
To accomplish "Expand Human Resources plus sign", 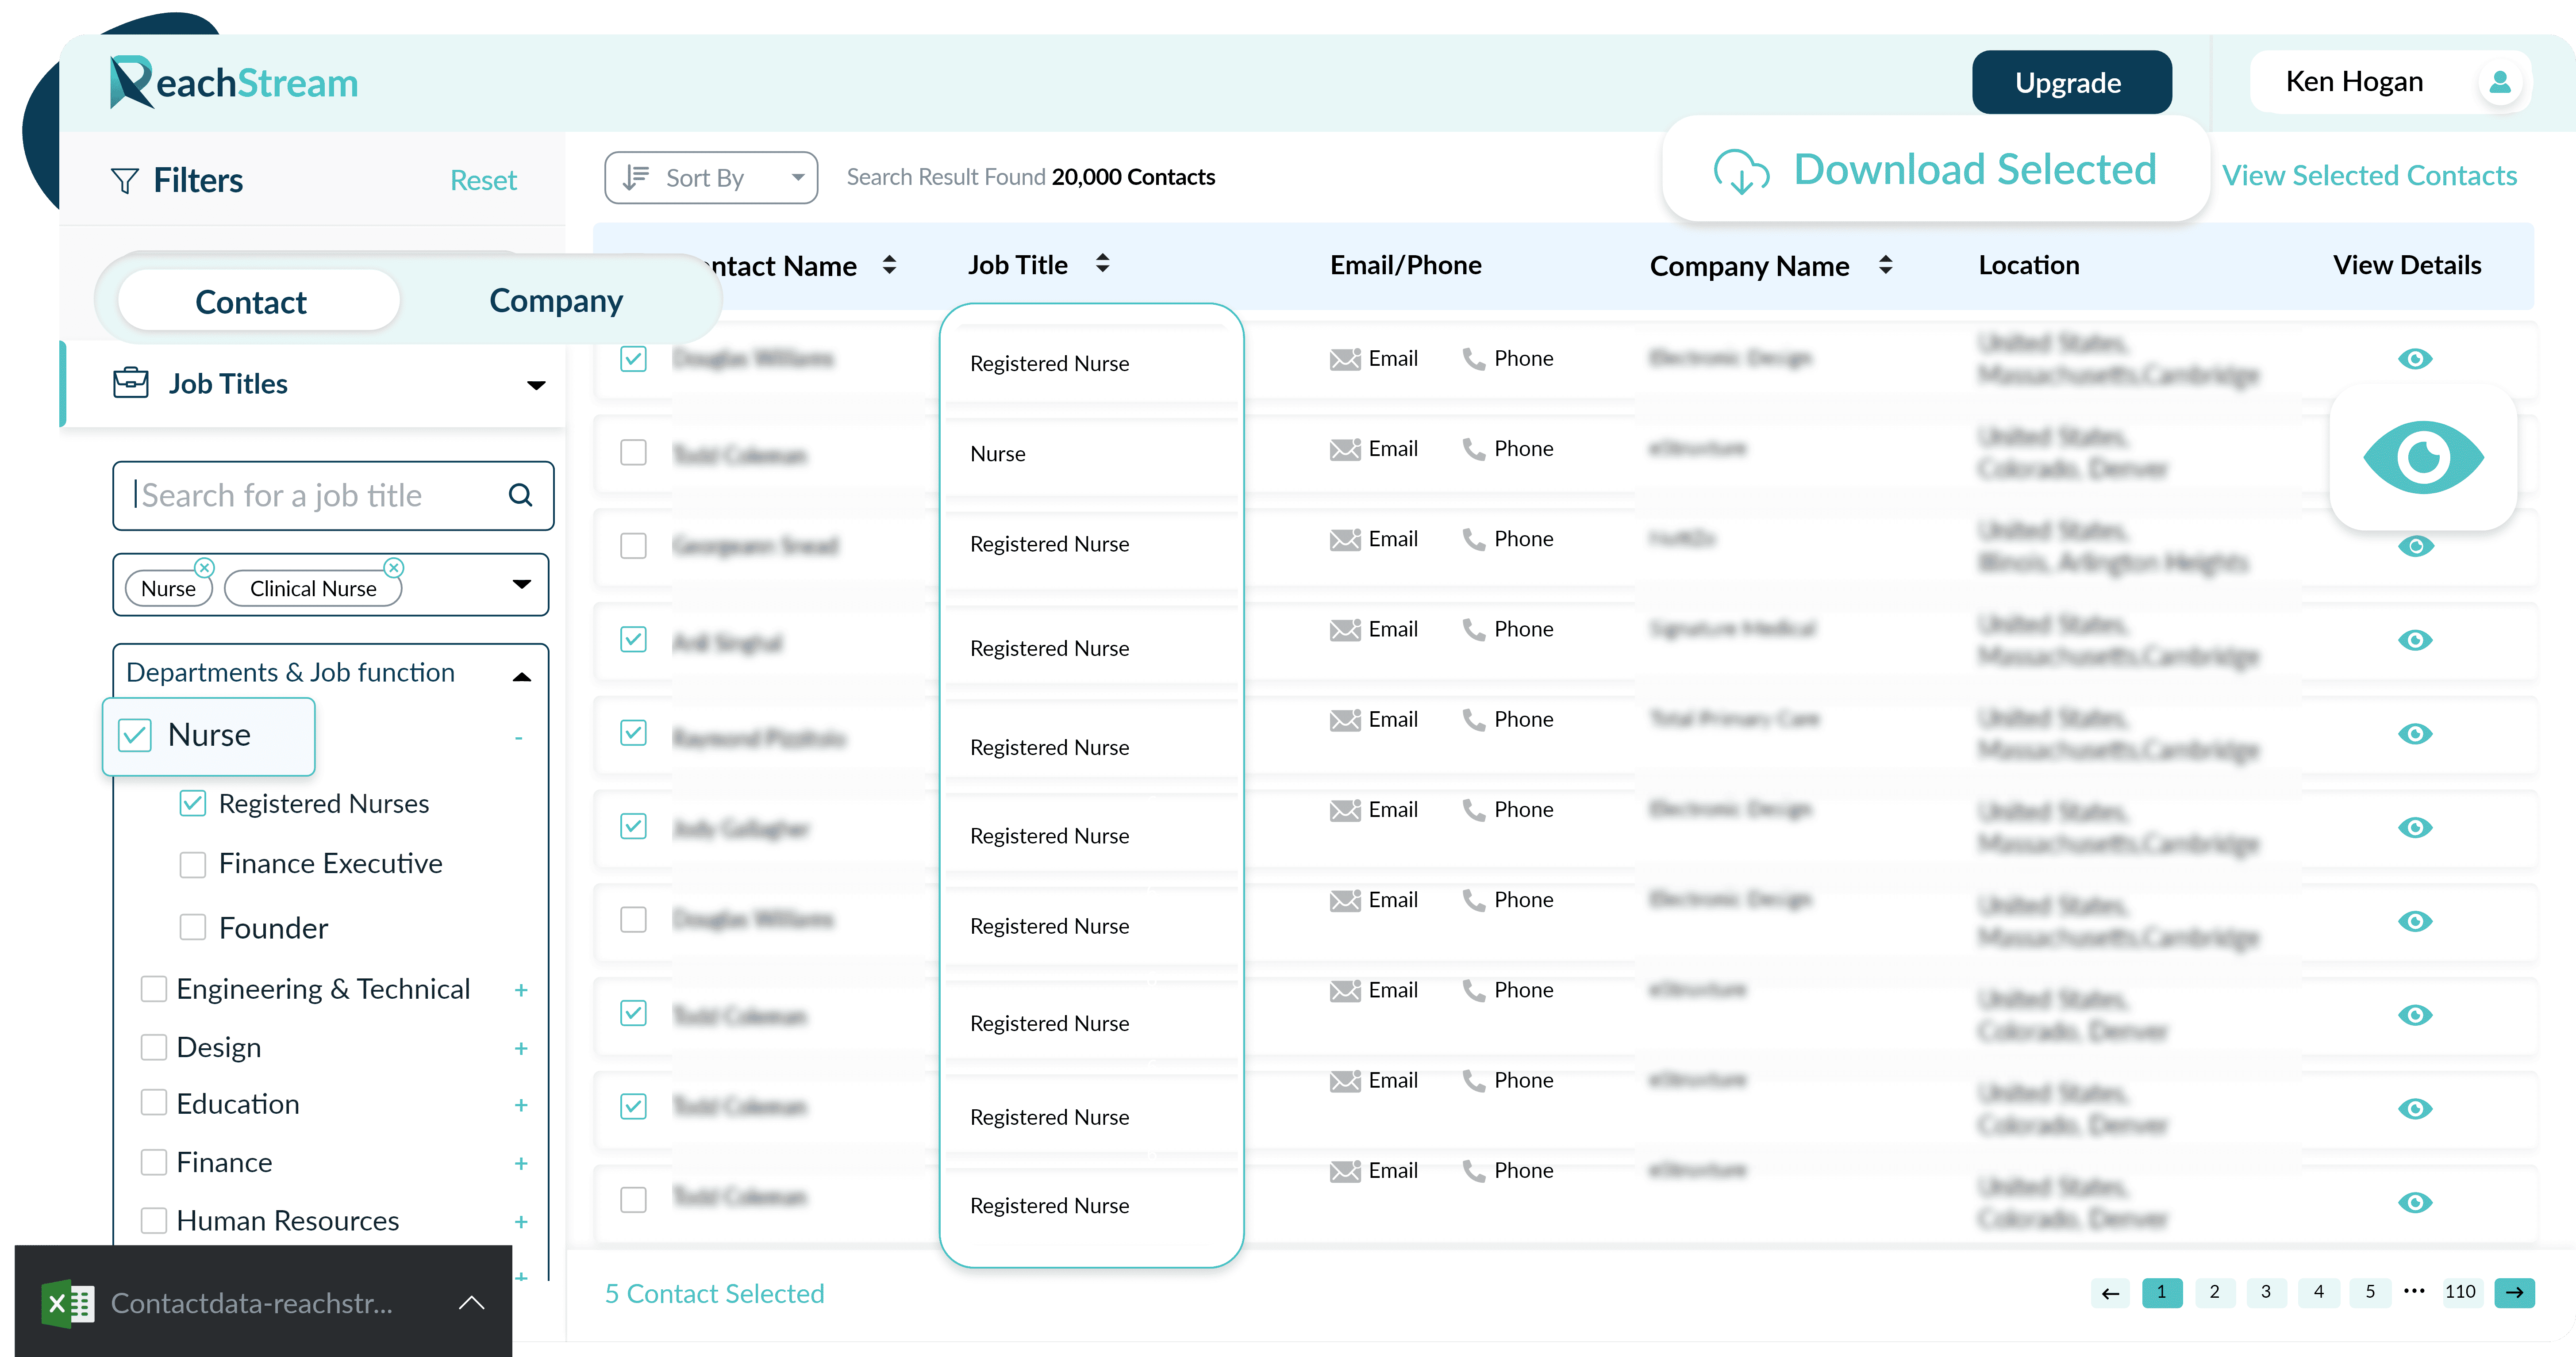I will click(x=521, y=1222).
